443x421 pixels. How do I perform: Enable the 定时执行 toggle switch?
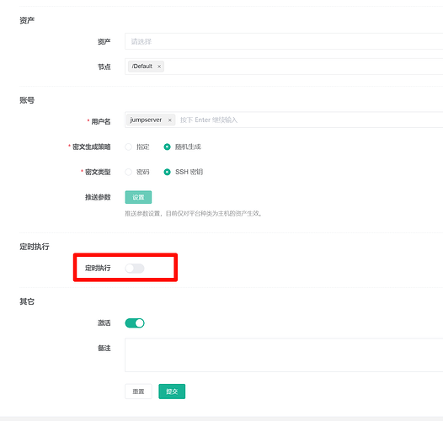135,268
